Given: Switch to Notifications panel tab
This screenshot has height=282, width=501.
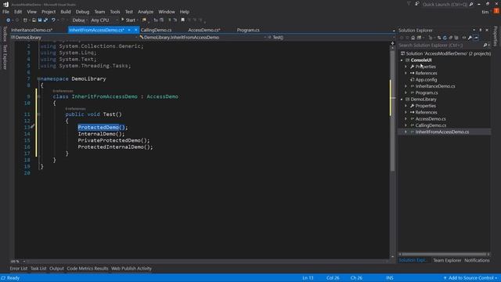Looking at the screenshot, I should [x=477, y=261].
